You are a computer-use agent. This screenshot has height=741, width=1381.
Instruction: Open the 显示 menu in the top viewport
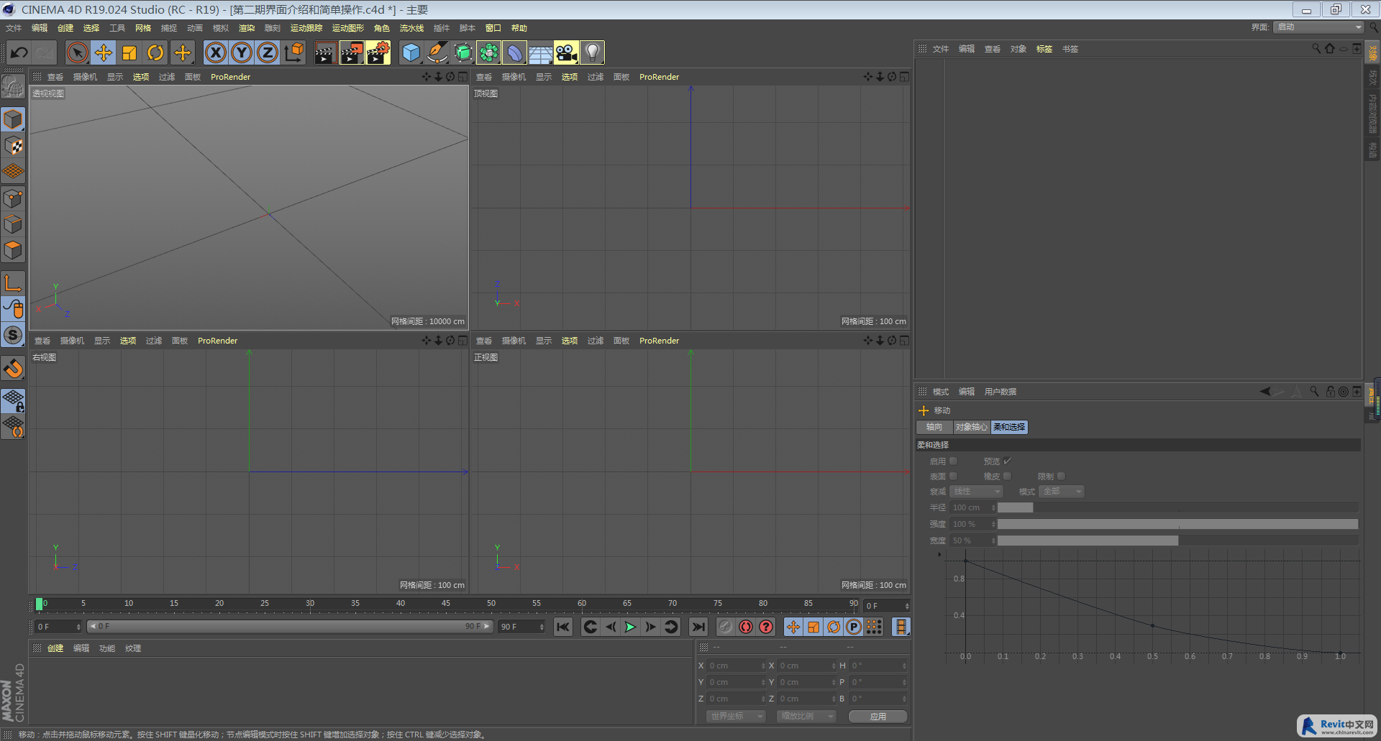point(544,77)
